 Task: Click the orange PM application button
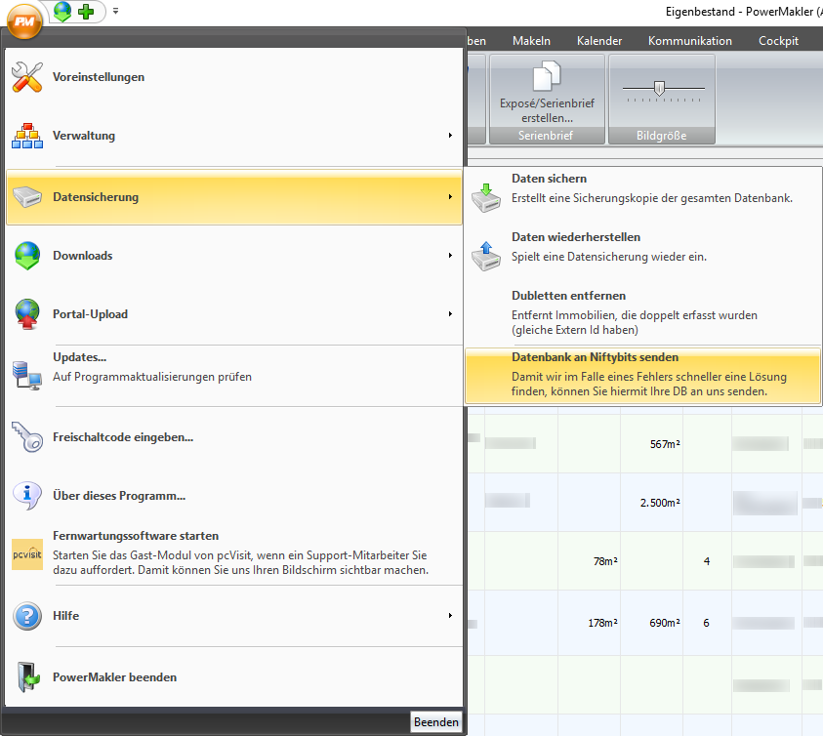pos(24,21)
